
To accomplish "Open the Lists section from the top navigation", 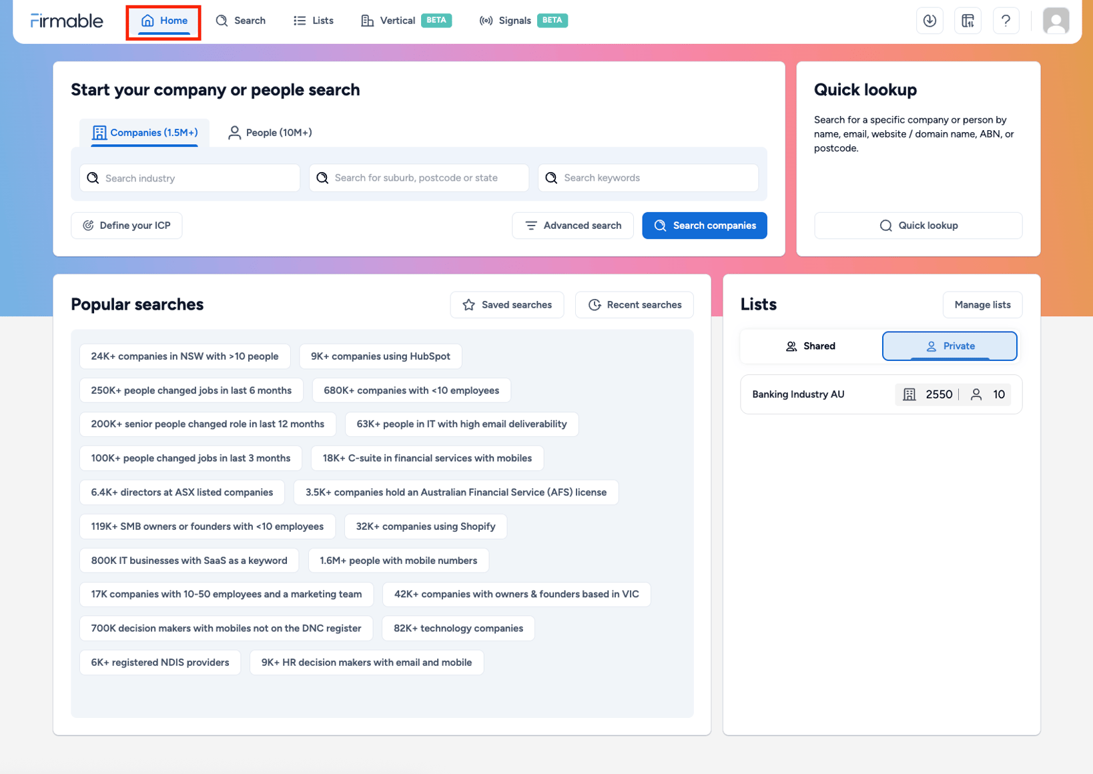I will (x=312, y=21).
